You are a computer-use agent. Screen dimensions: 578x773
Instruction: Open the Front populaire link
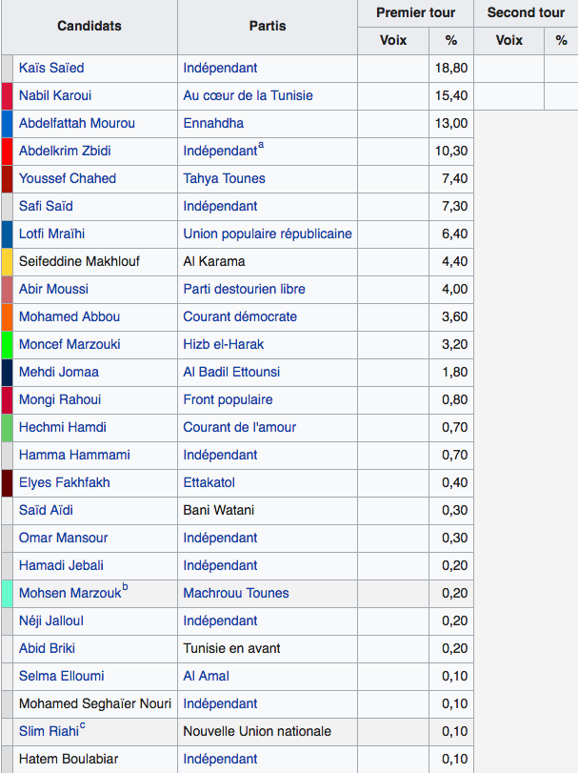228,399
